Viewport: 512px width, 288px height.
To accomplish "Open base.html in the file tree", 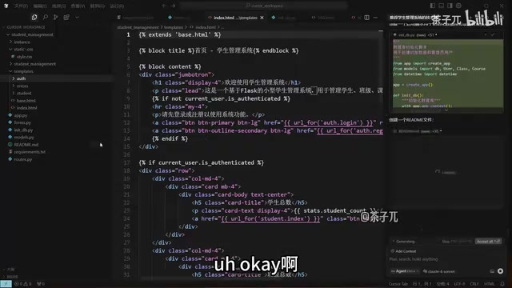I will (26, 101).
